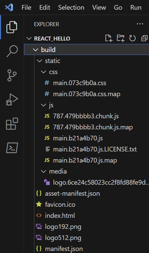Screen dimensions: 149x253
Task: Click the EXPLORER panel title
Action: click(47, 24)
